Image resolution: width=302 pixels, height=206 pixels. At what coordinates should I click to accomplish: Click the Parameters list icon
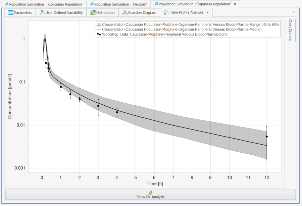click(x=11, y=12)
